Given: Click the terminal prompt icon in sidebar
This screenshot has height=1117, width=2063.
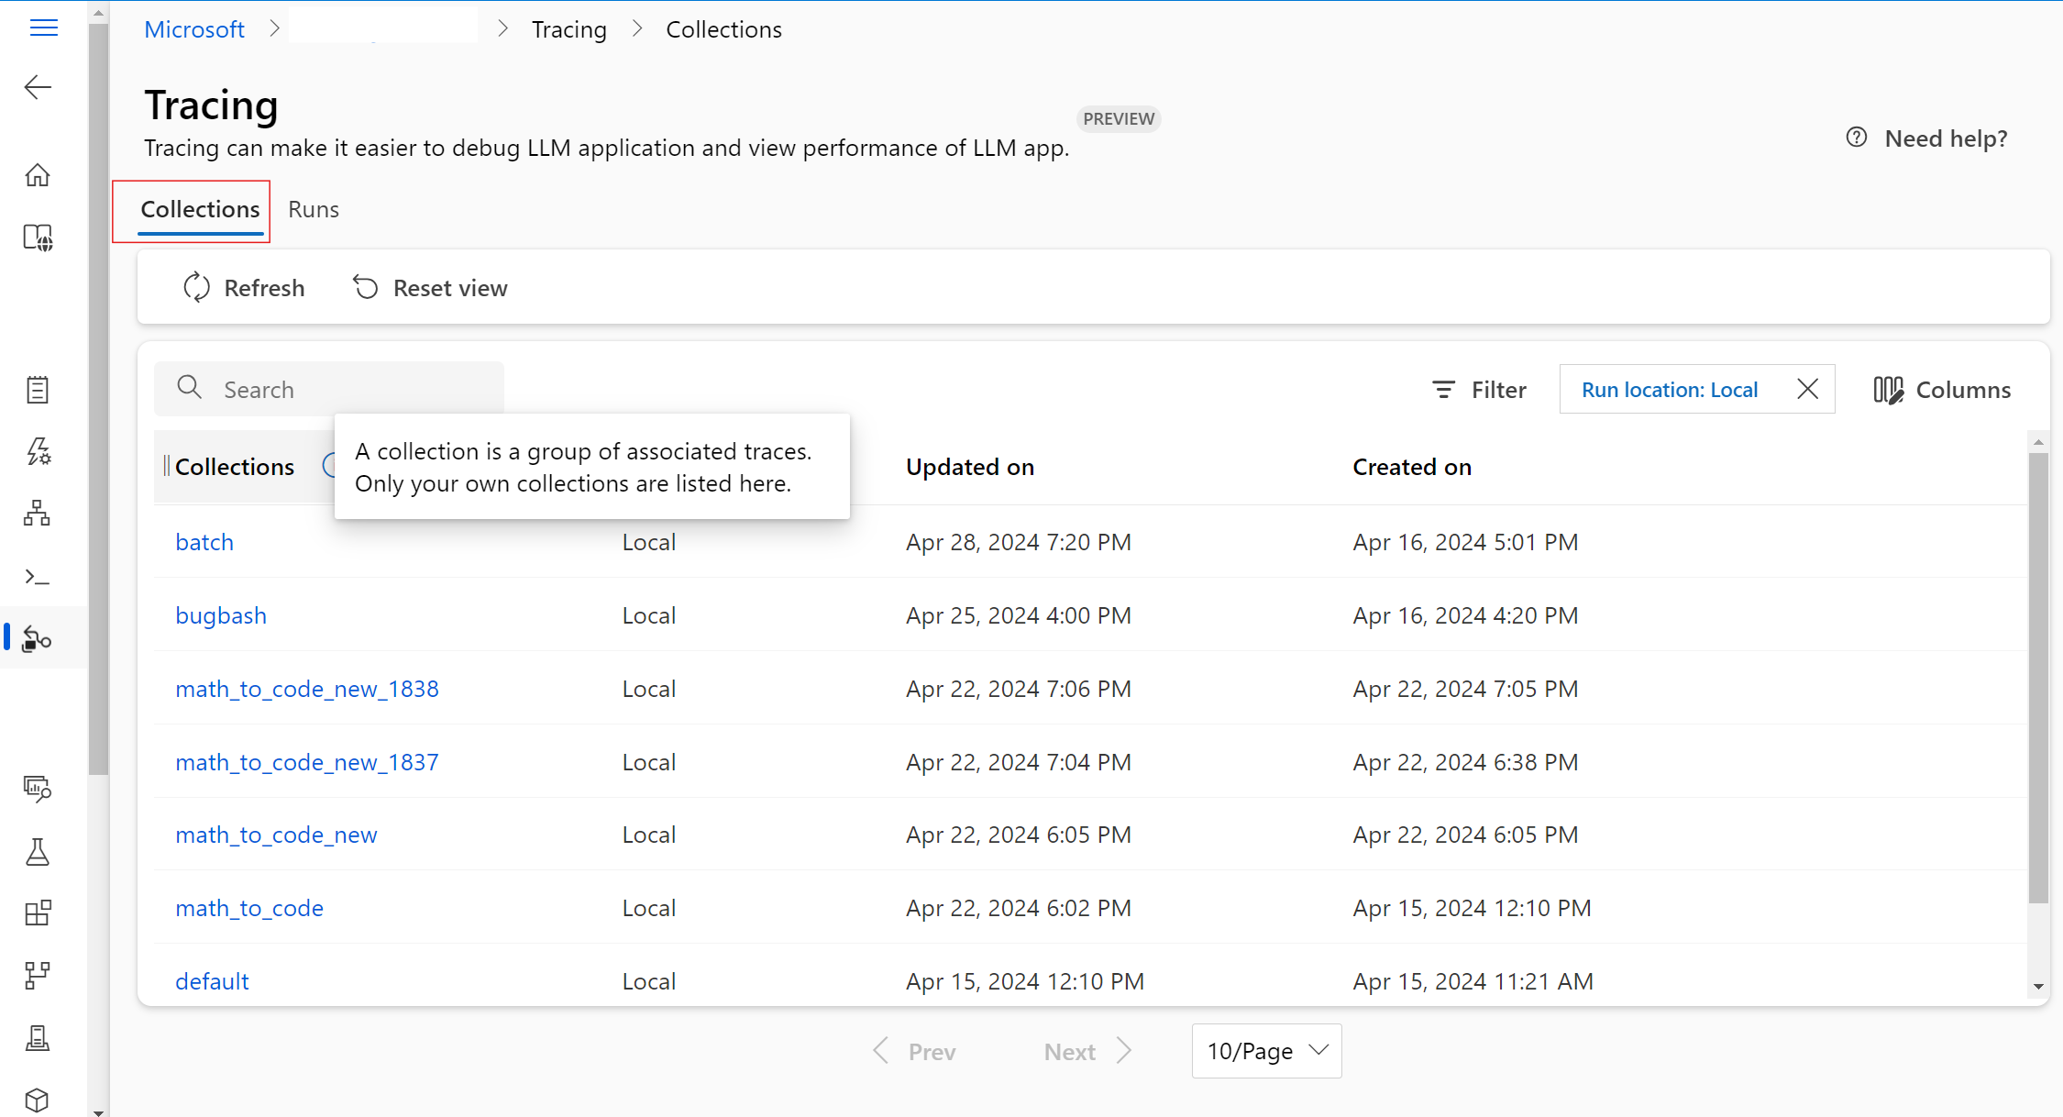Looking at the screenshot, I should coord(38,577).
